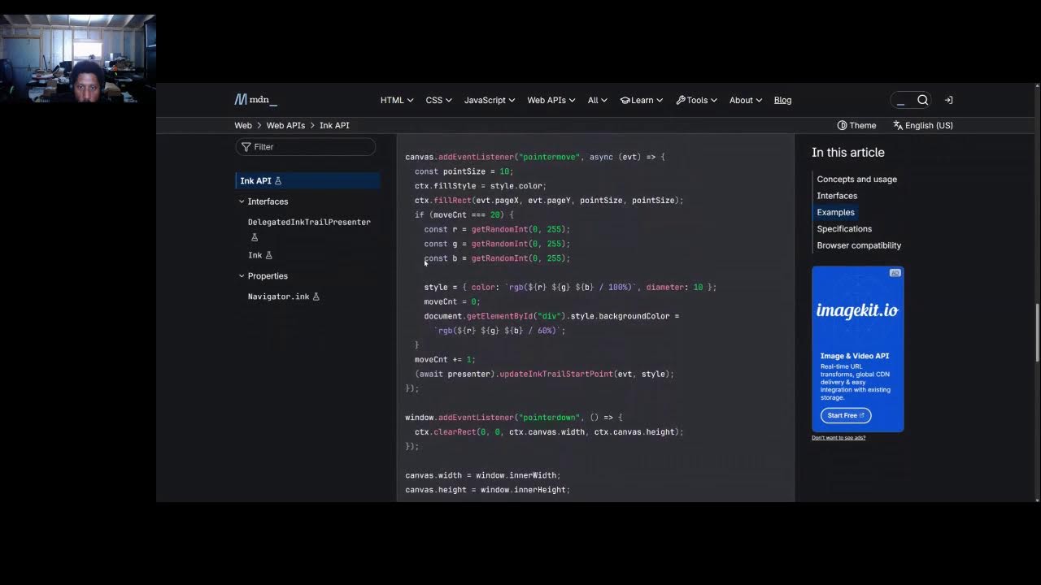Screen dimensions: 1041x585
Task: Open the HTML menu
Action: click(397, 100)
